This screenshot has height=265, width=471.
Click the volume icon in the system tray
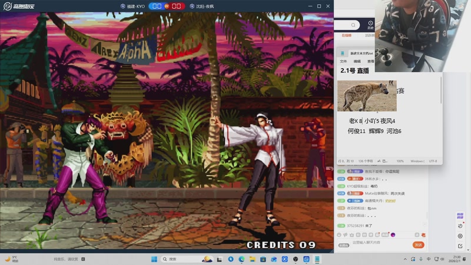[x=443, y=259]
